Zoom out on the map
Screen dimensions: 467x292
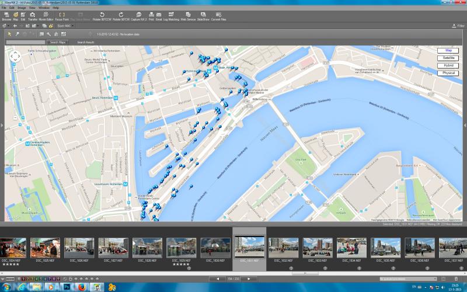coord(15,118)
